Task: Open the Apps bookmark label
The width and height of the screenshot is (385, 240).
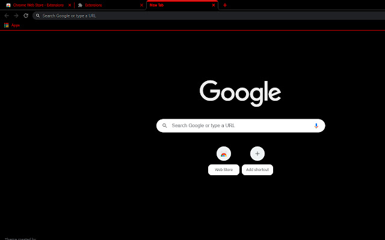Action: (x=16, y=25)
